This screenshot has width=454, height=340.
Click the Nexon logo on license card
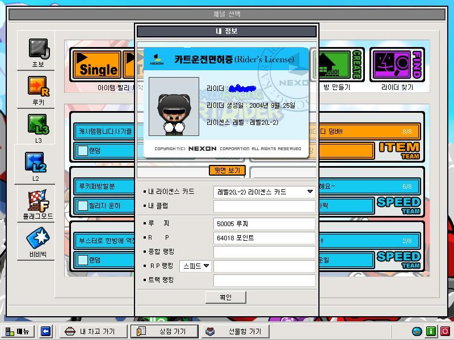pos(157,59)
